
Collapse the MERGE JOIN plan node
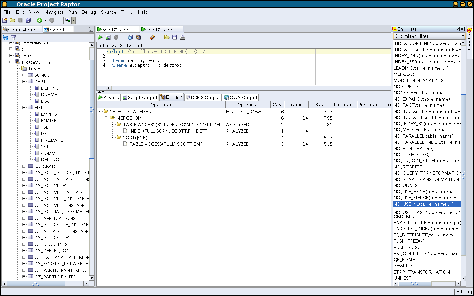point(106,118)
